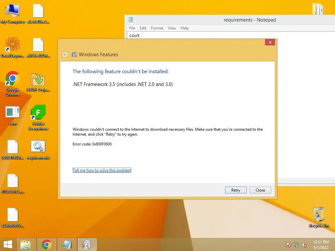Image resolution: width=335 pixels, height=251 pixels.
Task: Click the Close button in the dialog
Action: [260, 190]
